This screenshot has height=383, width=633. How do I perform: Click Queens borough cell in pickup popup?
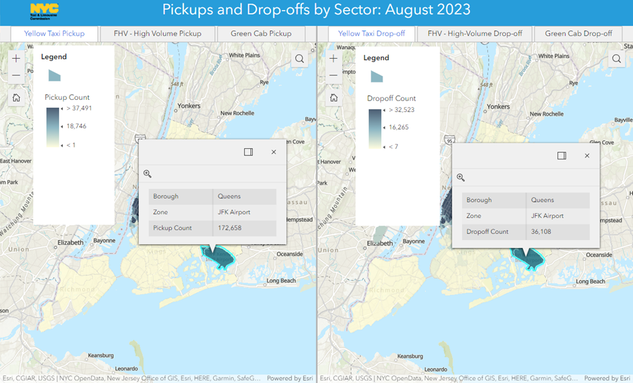pos(244,196)
